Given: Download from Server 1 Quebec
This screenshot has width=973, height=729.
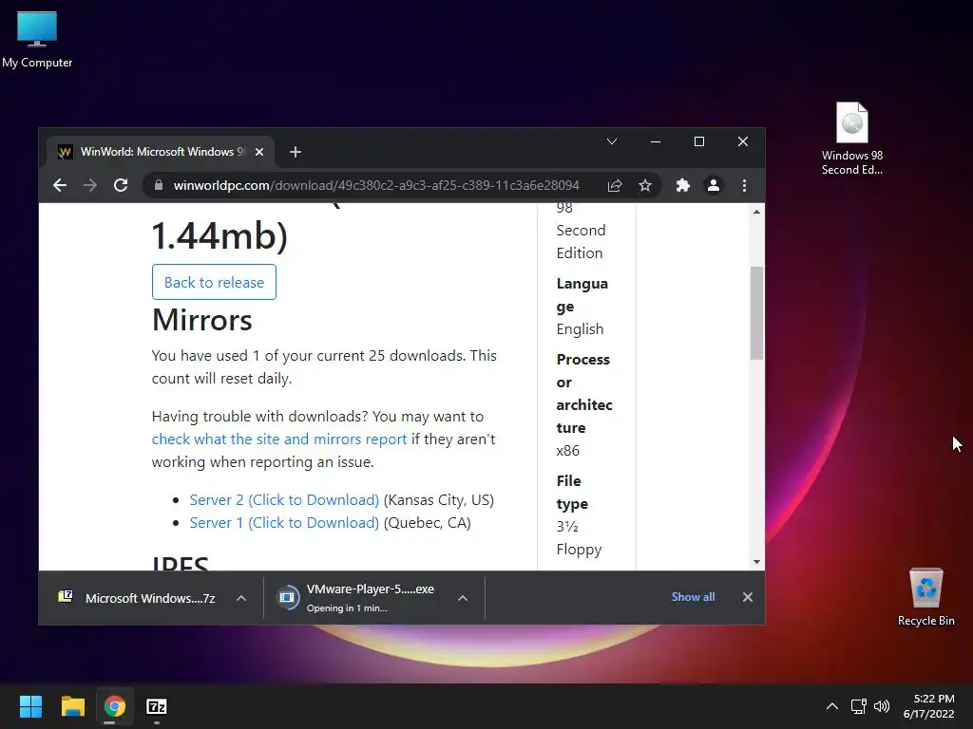Looking at the screenshot, I should pyautogui.click(x=284, y=523).
